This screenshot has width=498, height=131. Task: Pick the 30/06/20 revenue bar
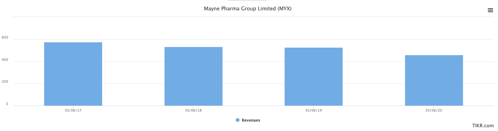(x=434, y=80)
